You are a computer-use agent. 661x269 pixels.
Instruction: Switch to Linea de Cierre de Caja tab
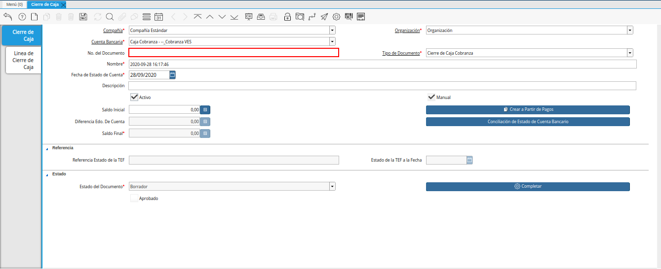(x=23, y=60)
